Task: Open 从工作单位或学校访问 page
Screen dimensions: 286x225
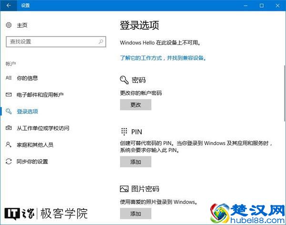Action: coord(43,128)
